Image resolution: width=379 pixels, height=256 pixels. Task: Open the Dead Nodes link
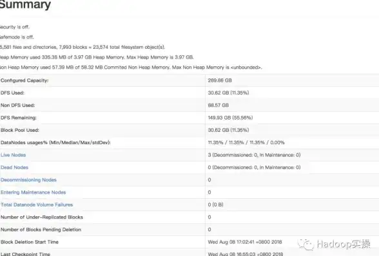14,167
